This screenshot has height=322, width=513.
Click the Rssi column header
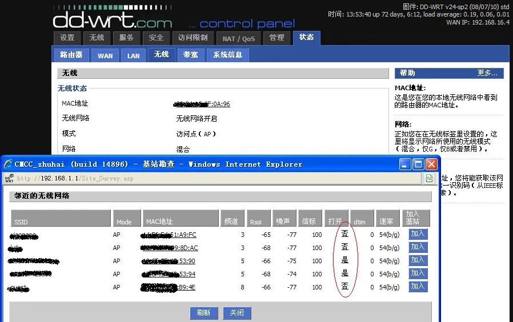point(258,218)
